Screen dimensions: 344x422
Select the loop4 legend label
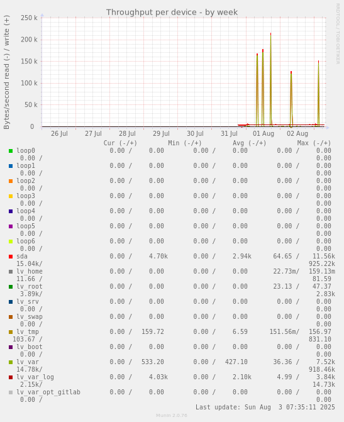[26, 211]
